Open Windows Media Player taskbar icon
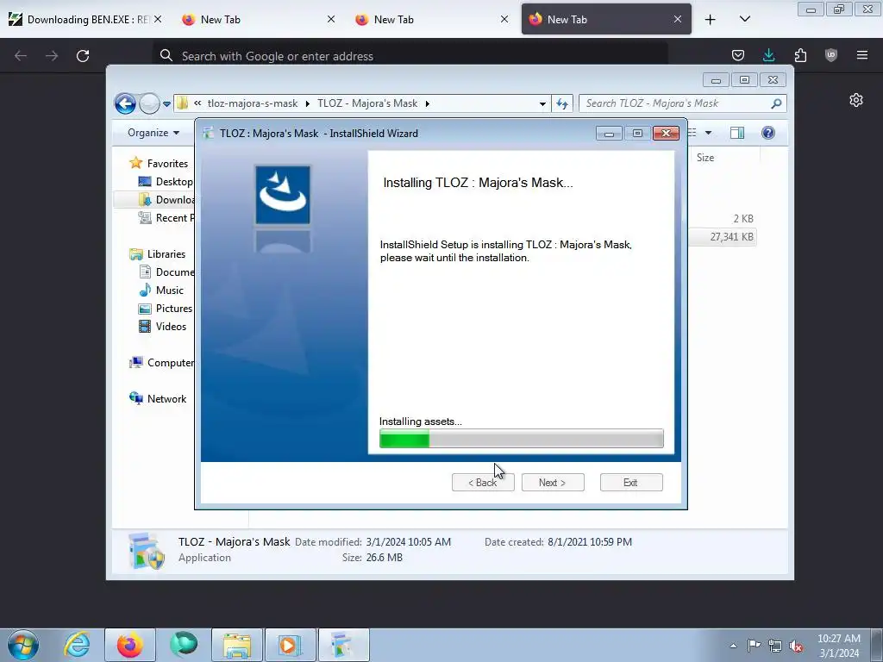Screen dimensions: 883x662 click(291, 645)
